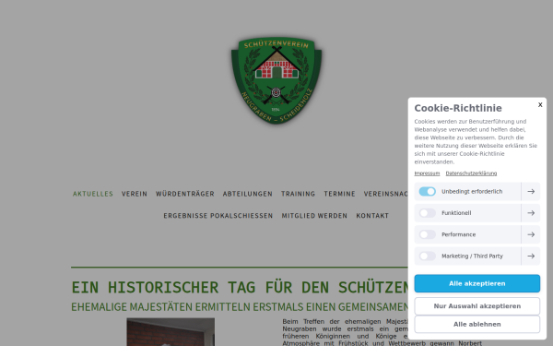This screenshot has height=346, width=553.
Task: Expand details arrow for Performance
Action: [x=531, y=234]
